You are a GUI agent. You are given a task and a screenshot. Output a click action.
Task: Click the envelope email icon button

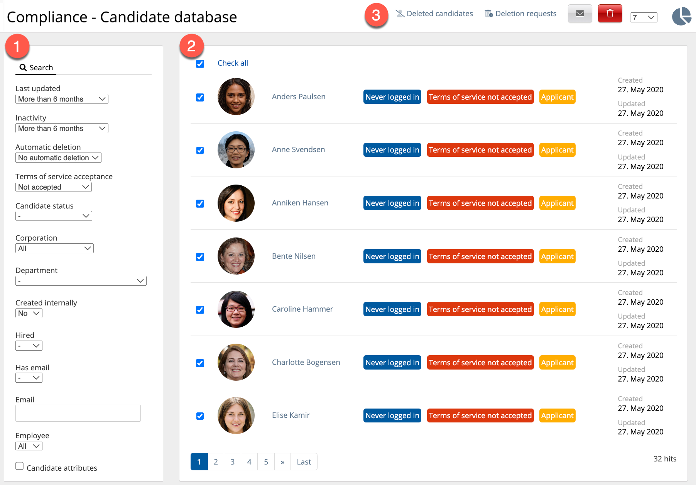pos(579,14)
